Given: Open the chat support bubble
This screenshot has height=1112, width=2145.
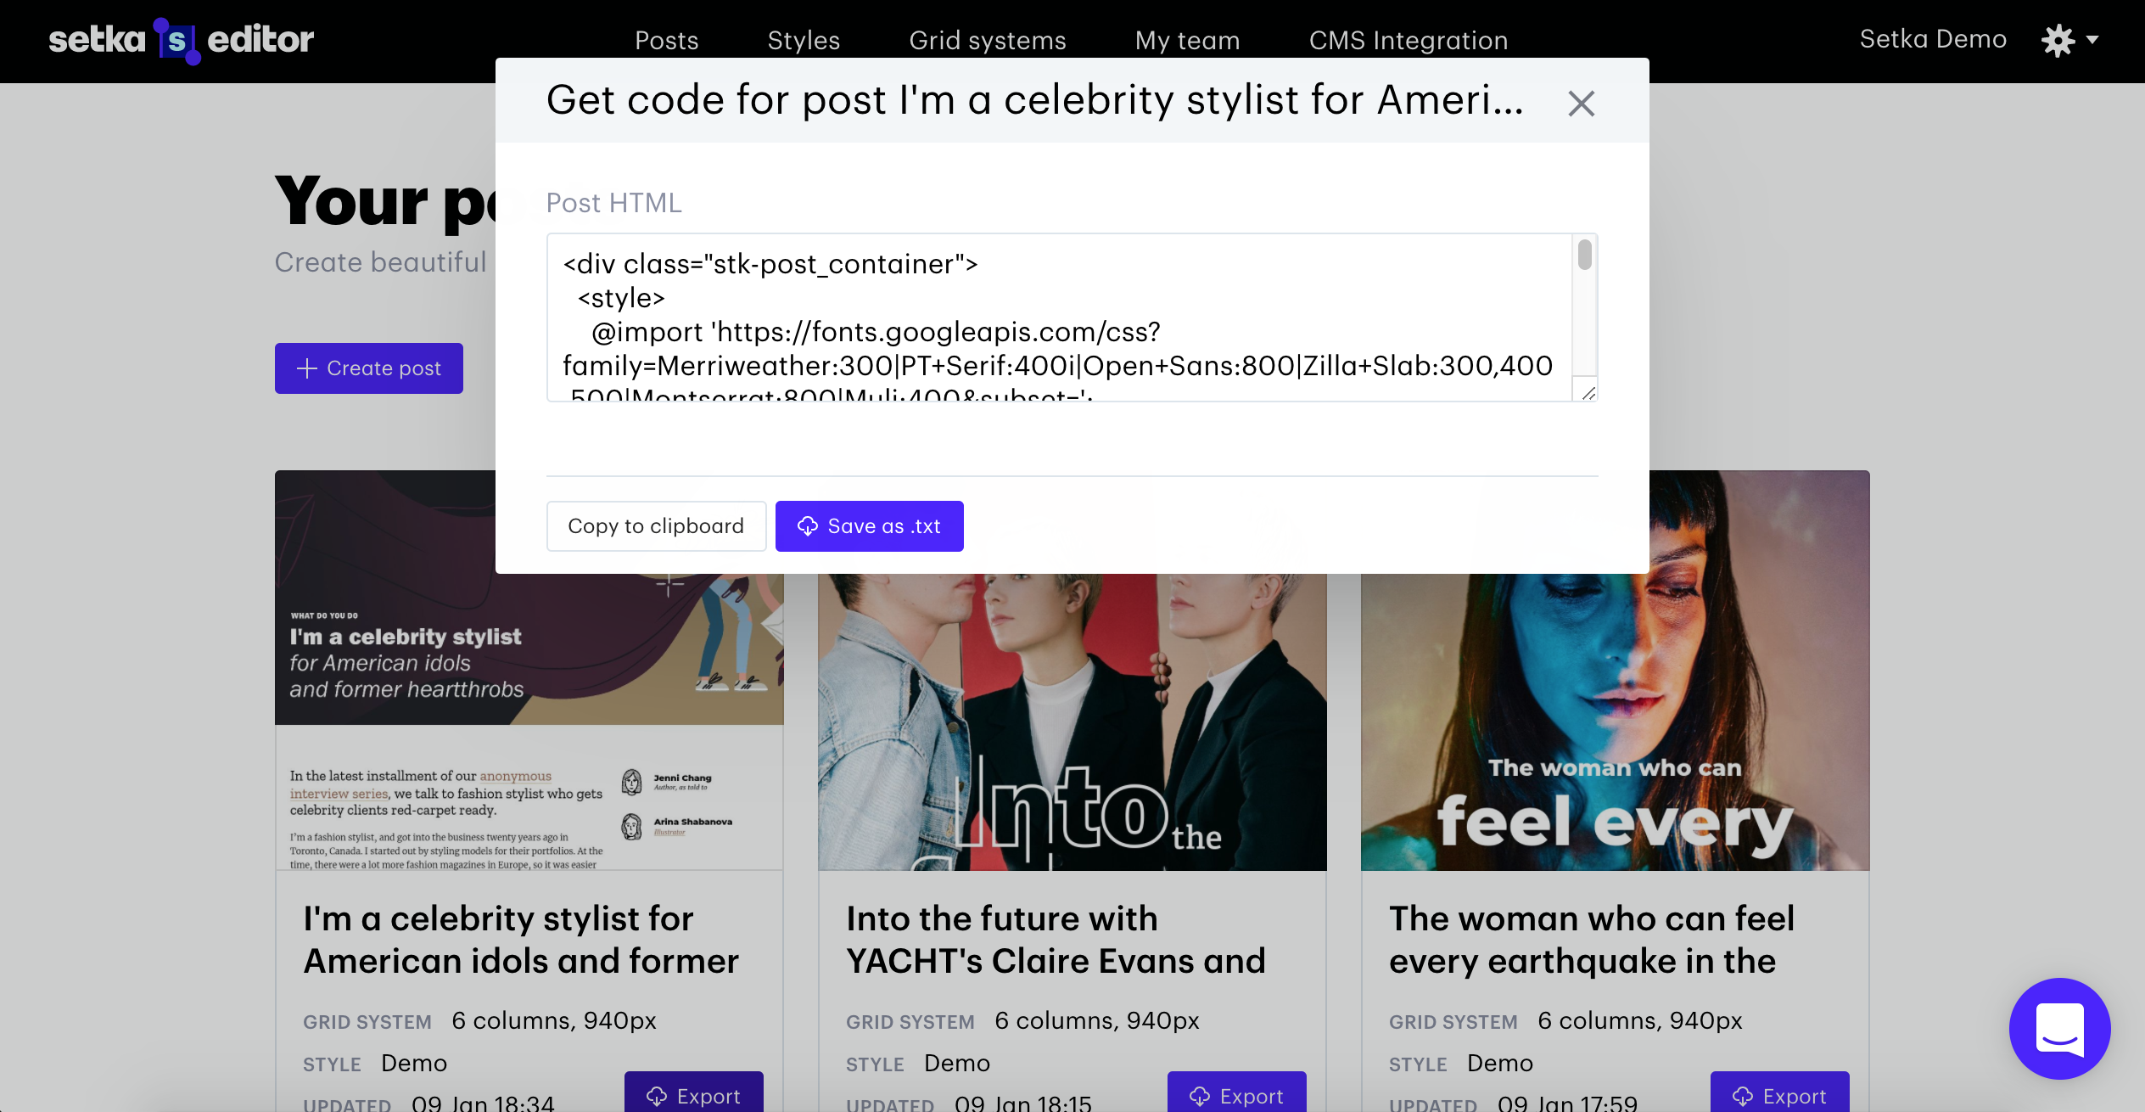Looking at the screenshot, I should (2060, 1028).
